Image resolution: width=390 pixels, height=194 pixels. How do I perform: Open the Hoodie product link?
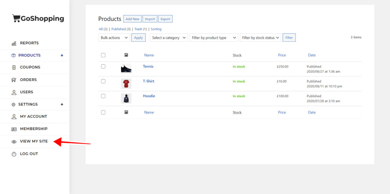tap(149, 96)
